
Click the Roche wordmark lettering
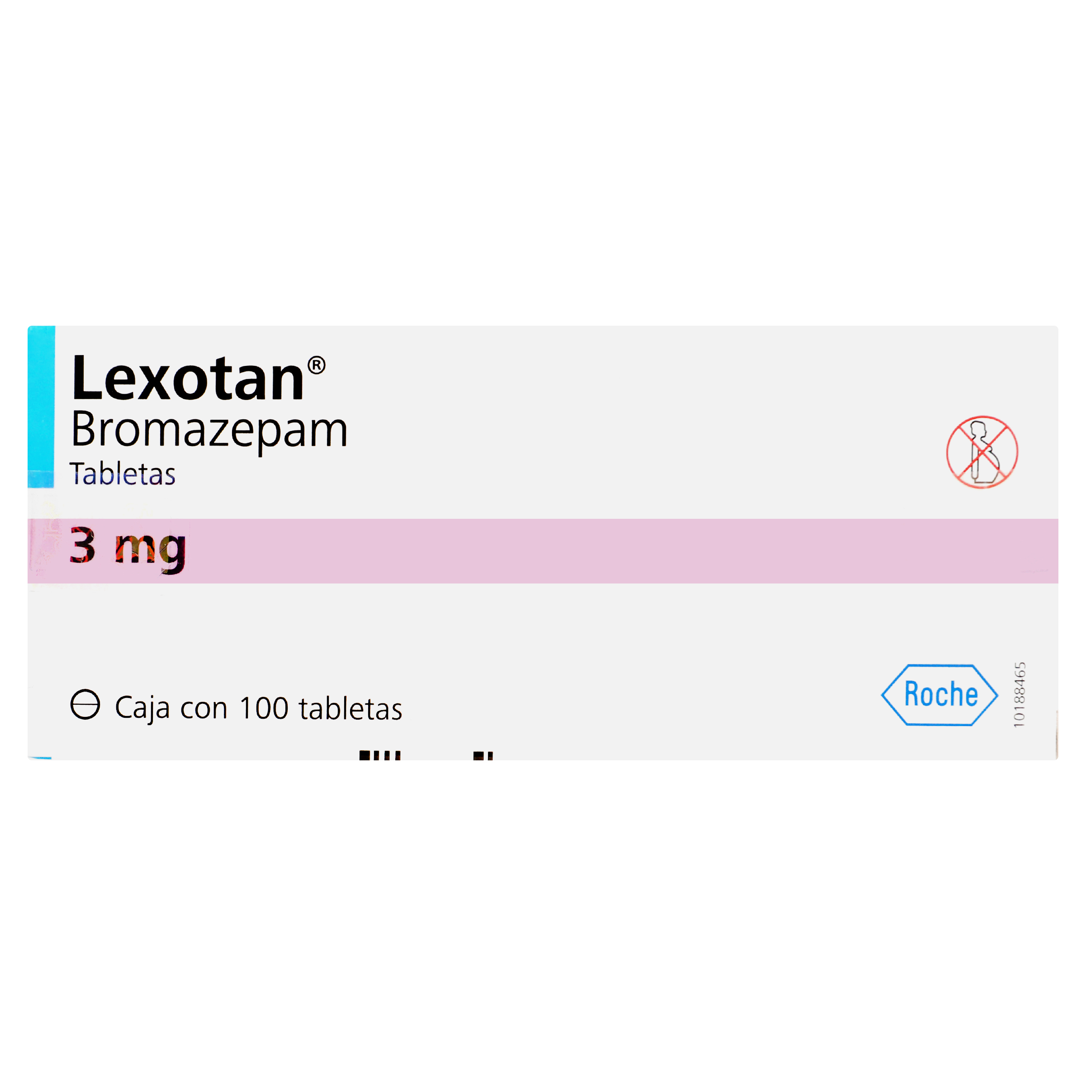point(941,694)
